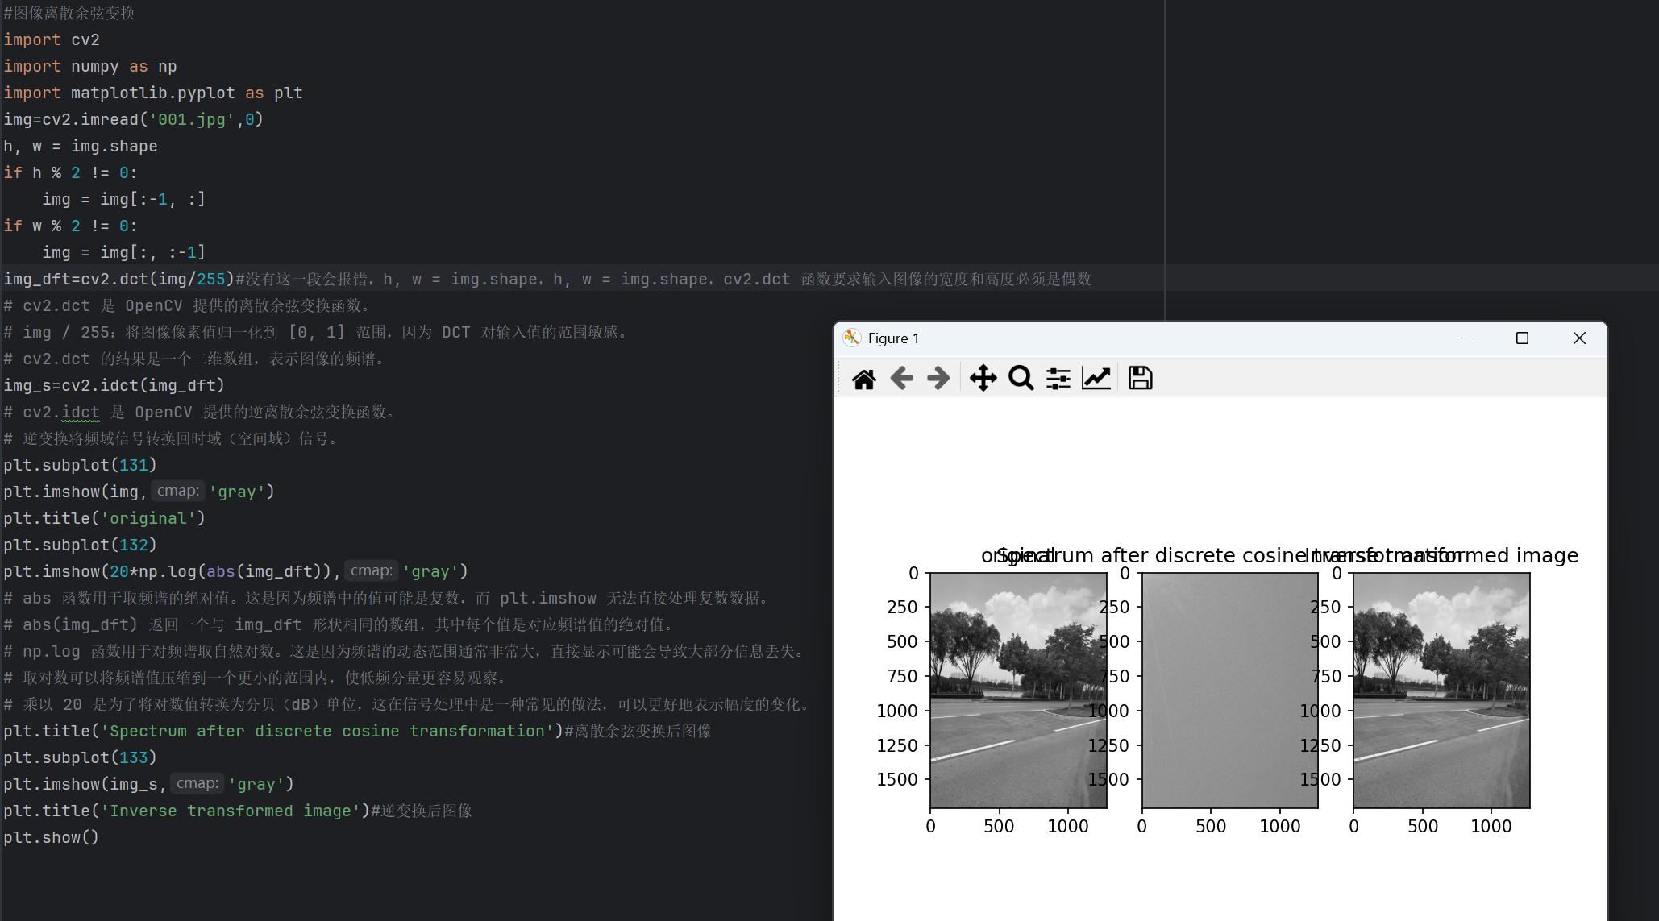The height and width of the screenshot is (921, 1659).
Task: Click the Figure 1 title bar text
Action: click(x=893, y=338)
